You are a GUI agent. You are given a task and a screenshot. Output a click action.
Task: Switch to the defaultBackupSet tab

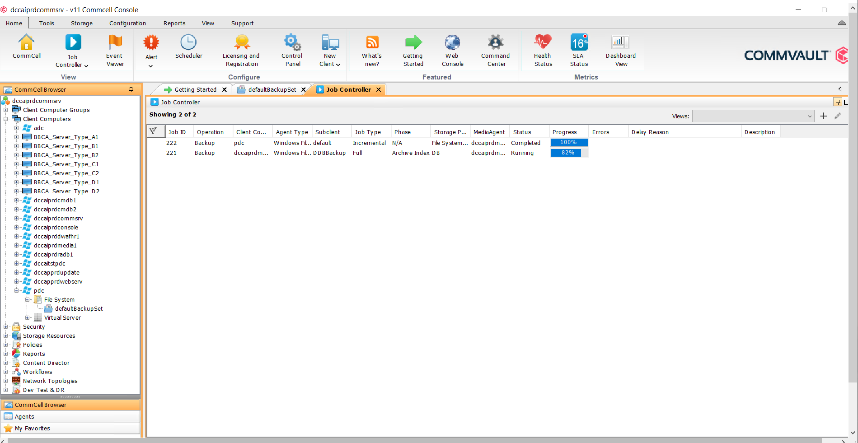[272, 89]
